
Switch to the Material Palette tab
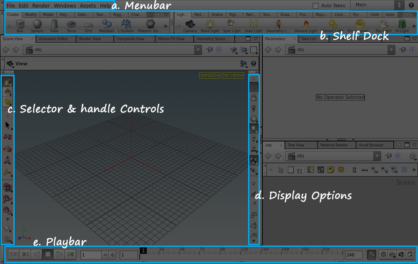[334, 145]
